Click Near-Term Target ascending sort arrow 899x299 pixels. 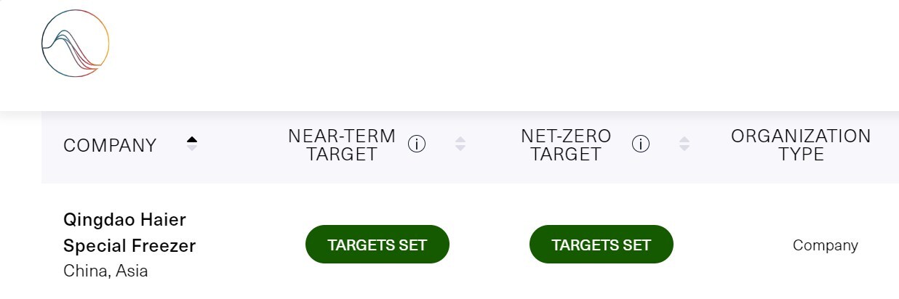[x=460, y=140]
